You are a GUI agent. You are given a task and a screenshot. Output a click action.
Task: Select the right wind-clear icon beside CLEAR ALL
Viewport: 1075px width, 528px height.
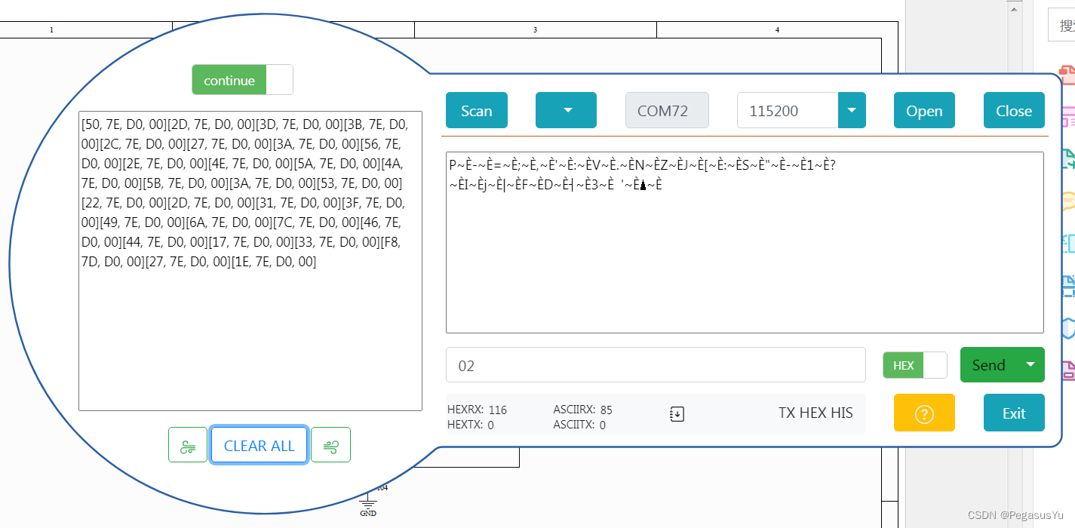coord(330,444)
